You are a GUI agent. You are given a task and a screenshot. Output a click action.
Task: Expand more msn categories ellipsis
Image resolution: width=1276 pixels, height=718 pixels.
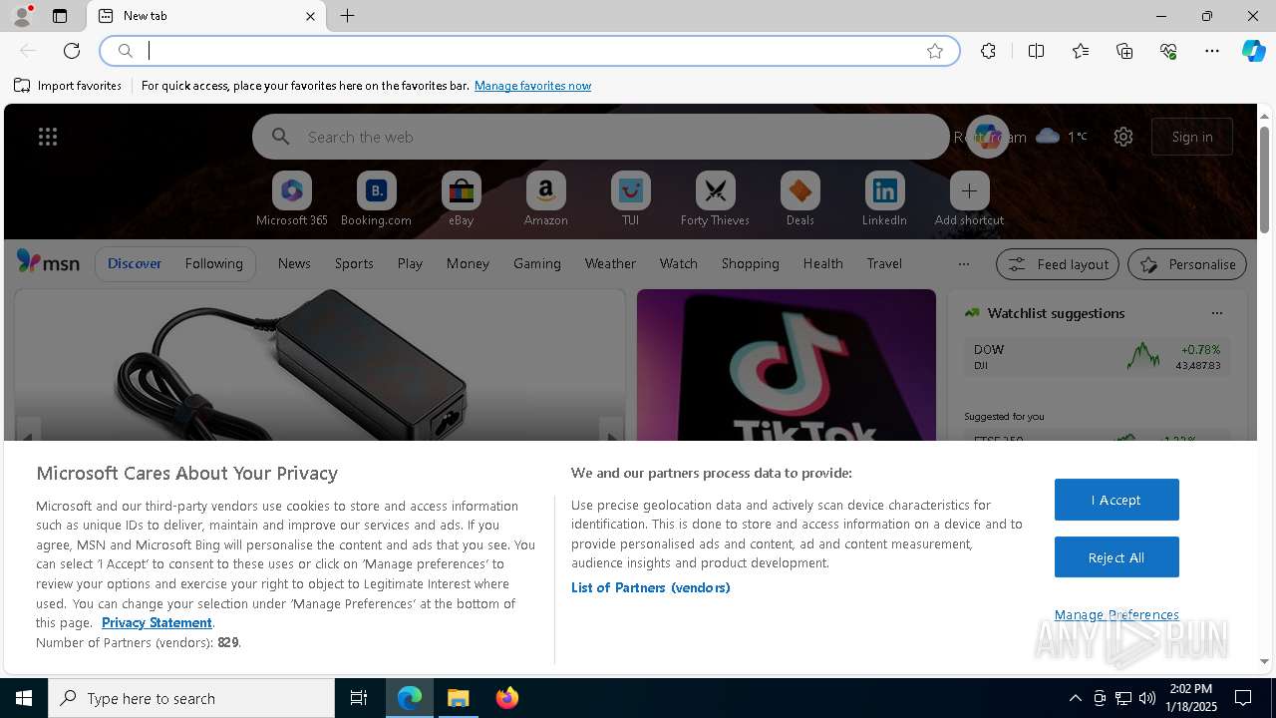tap(963, 264)
